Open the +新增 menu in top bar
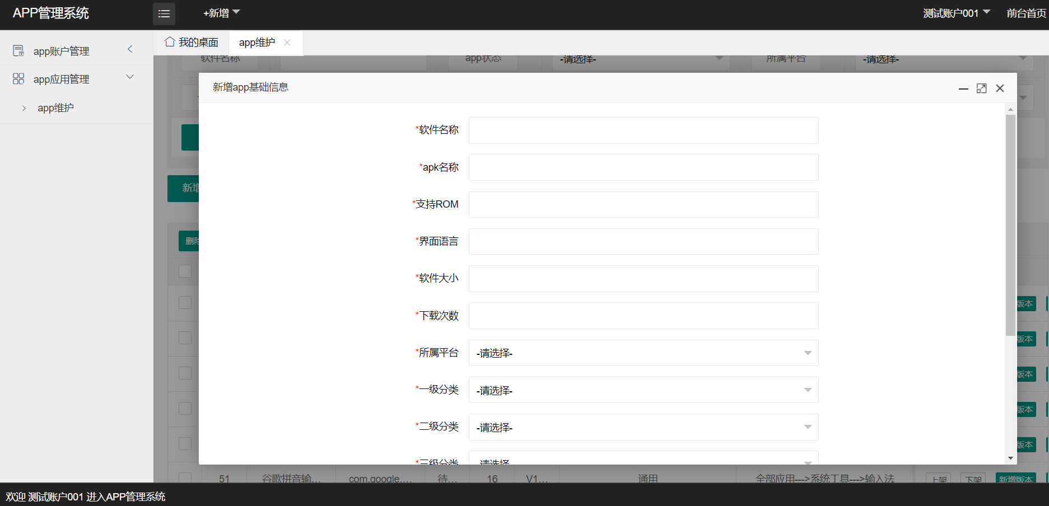 click(221, 13)
